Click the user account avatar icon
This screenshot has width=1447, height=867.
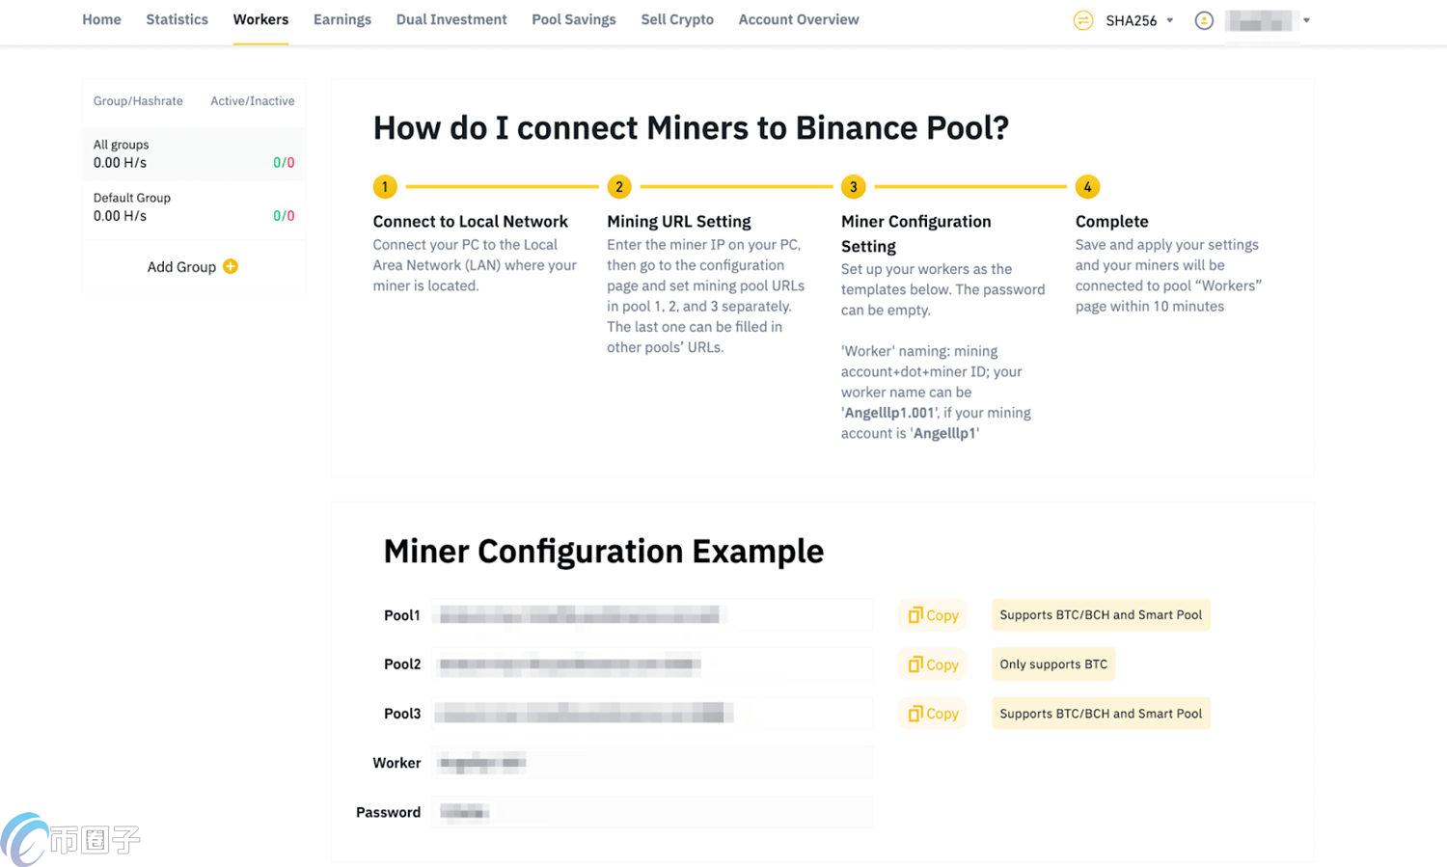click(1204, 20)
